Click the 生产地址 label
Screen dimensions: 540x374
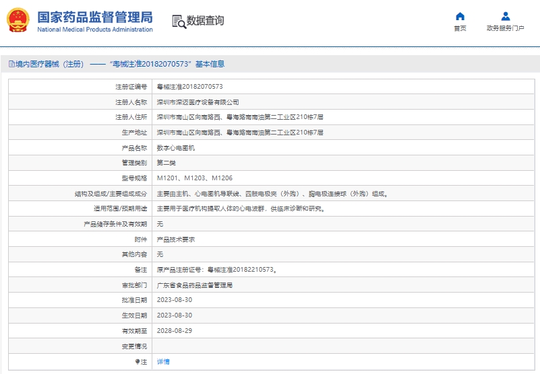134,133
